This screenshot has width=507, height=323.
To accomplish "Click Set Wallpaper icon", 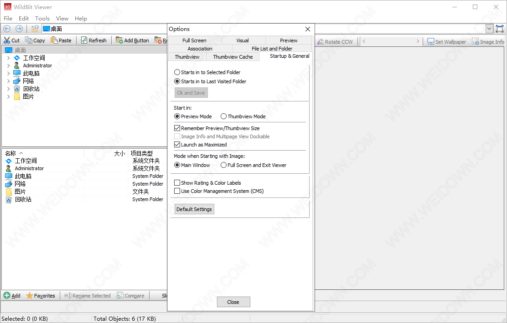I will pos(430,41).
